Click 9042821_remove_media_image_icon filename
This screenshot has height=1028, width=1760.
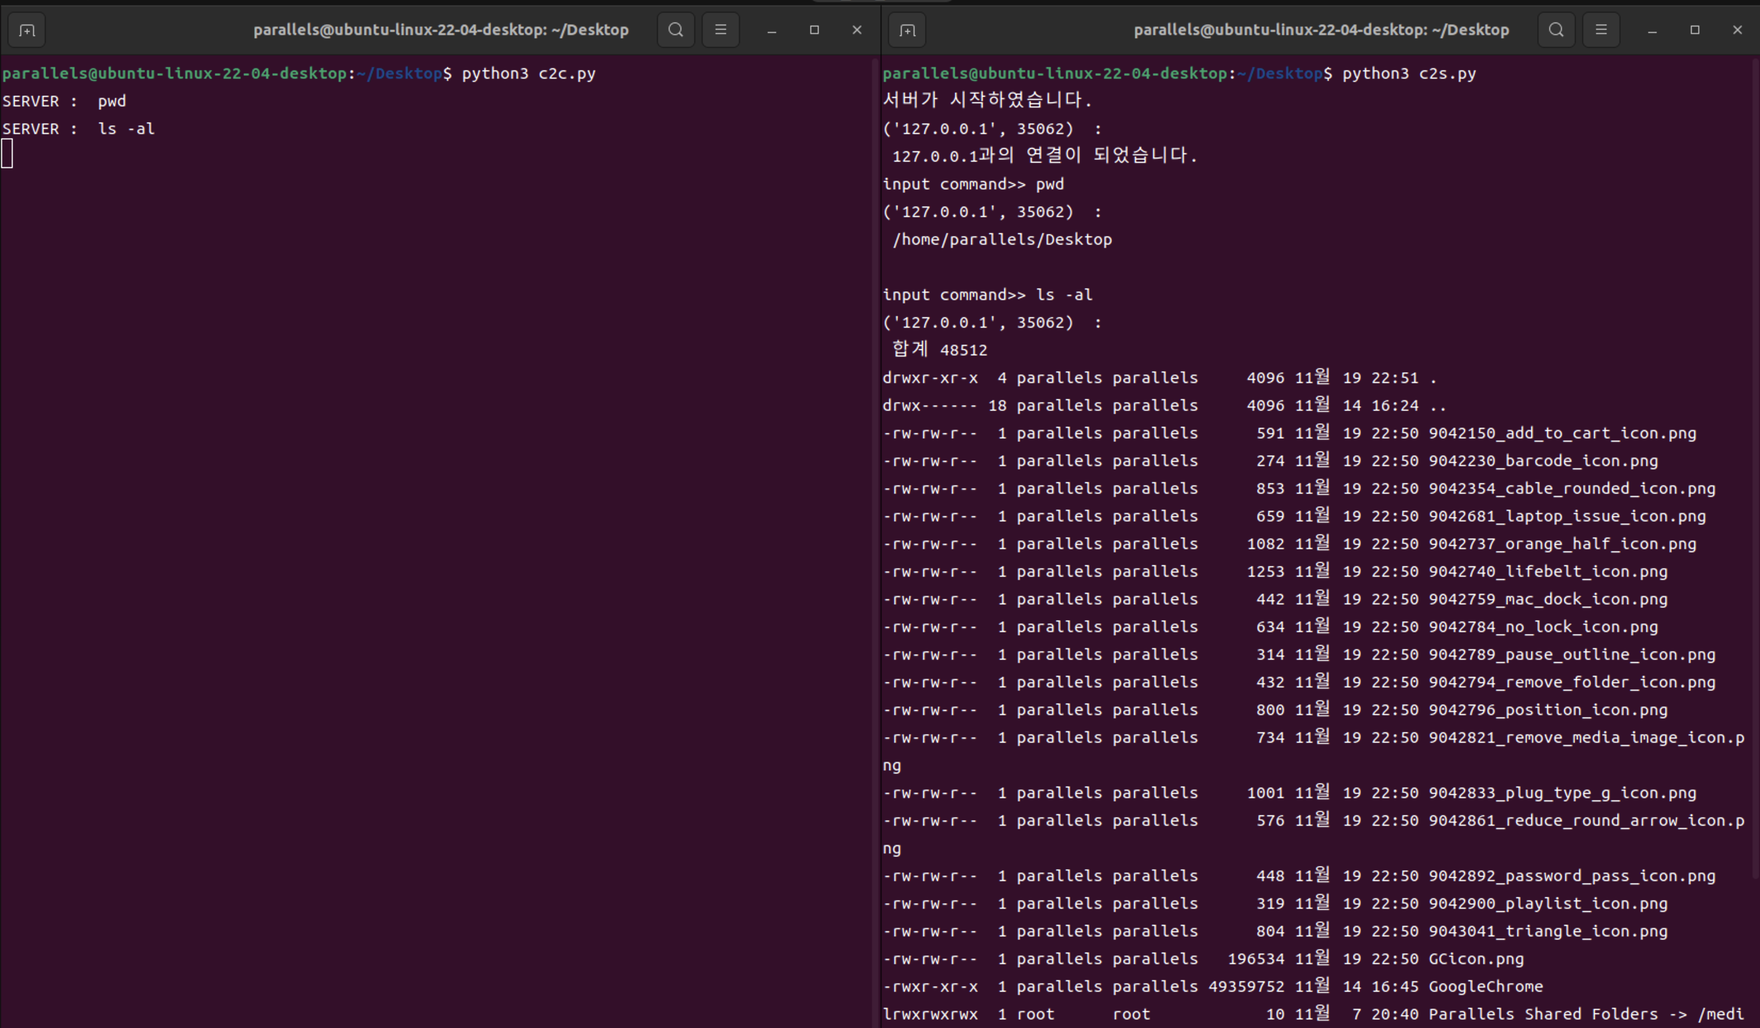(x=1587, y=737)
